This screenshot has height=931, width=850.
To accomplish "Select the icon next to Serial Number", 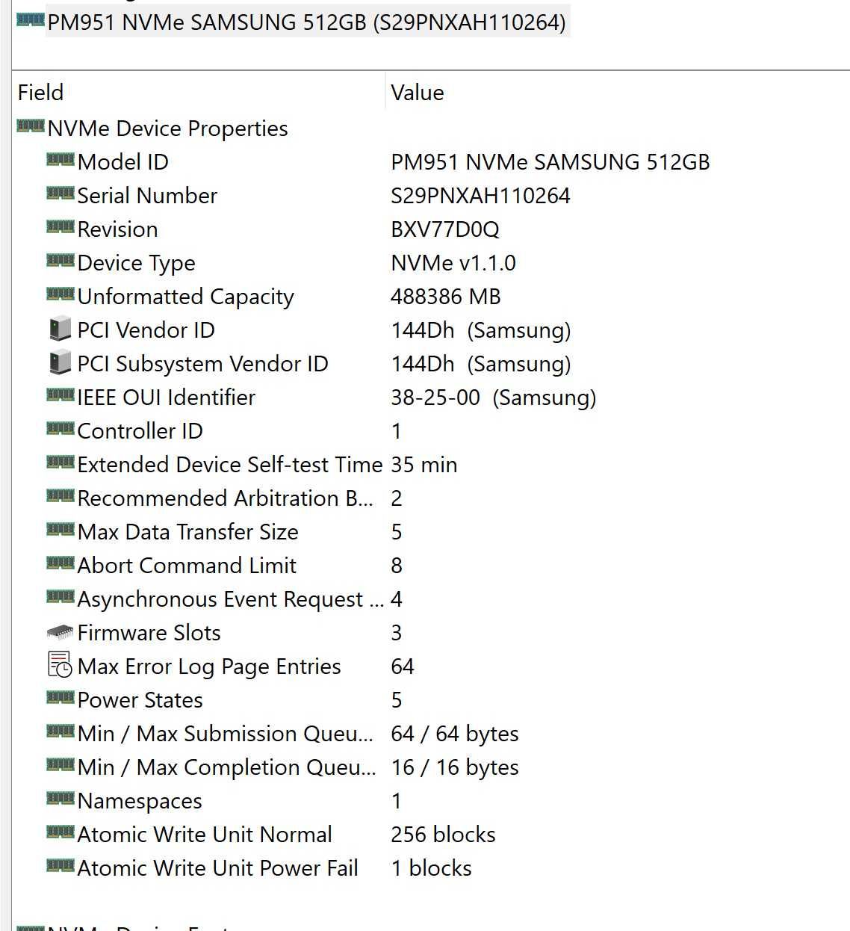I will coord(61,194).
